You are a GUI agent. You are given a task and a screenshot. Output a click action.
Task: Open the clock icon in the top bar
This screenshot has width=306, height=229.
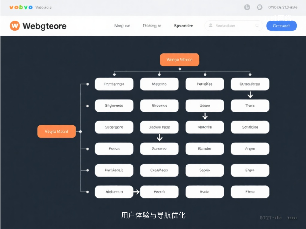point(247,7)
